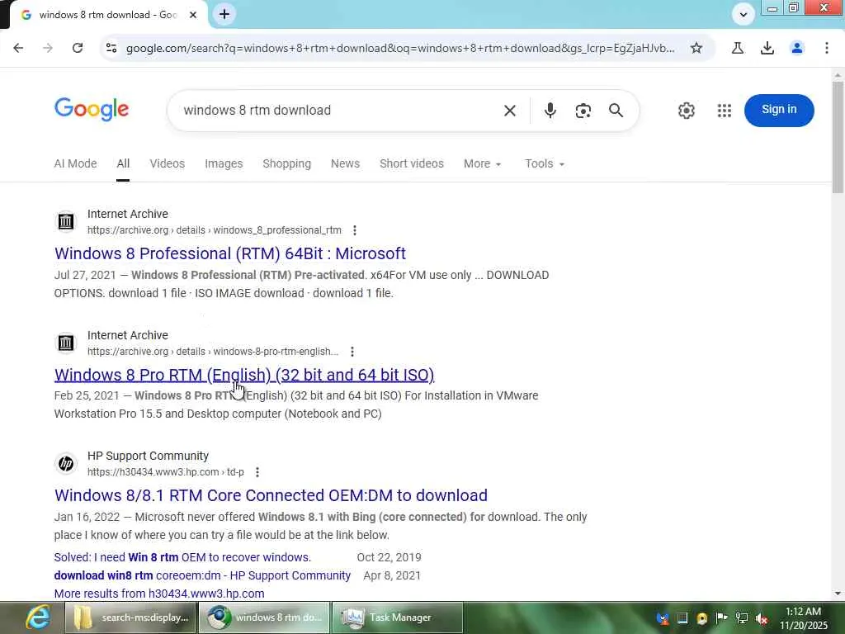Viewport: 845px width, 634px height.
Task: Open 'Solved: I need Win 8 rtm' link
Action: tap(182, 557)
